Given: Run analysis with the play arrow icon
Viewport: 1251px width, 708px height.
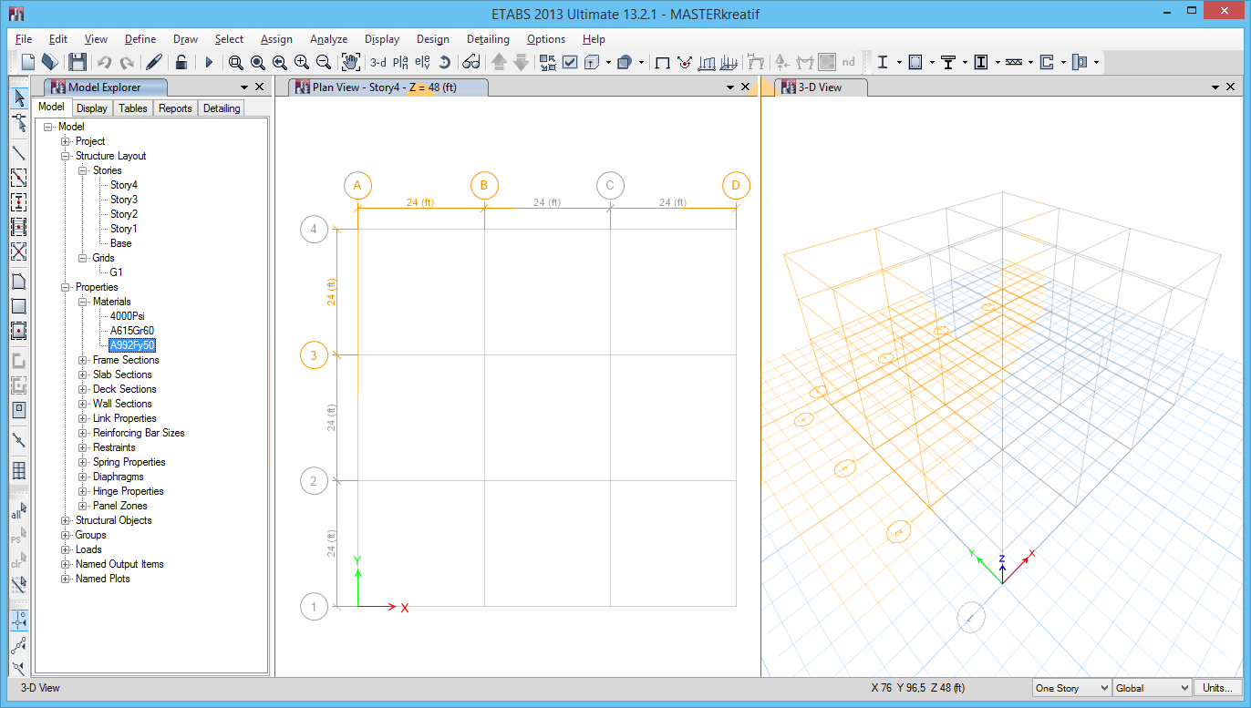Looking at the screenshot, I should (x=209, y=62).
